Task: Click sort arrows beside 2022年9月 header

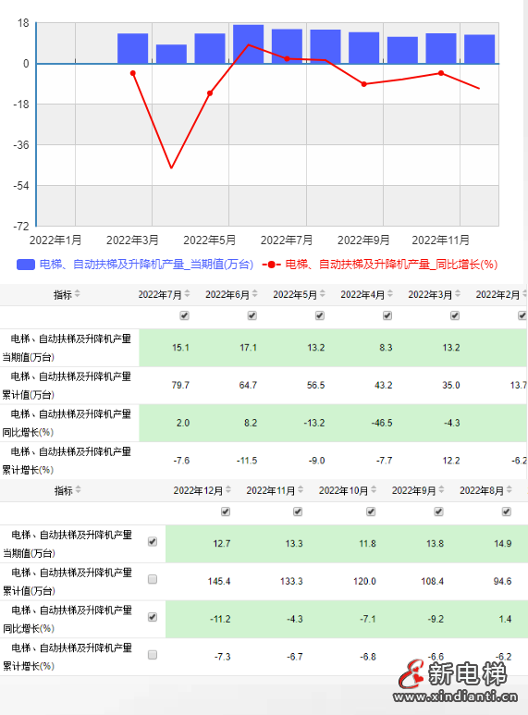Action: [442, 489]
